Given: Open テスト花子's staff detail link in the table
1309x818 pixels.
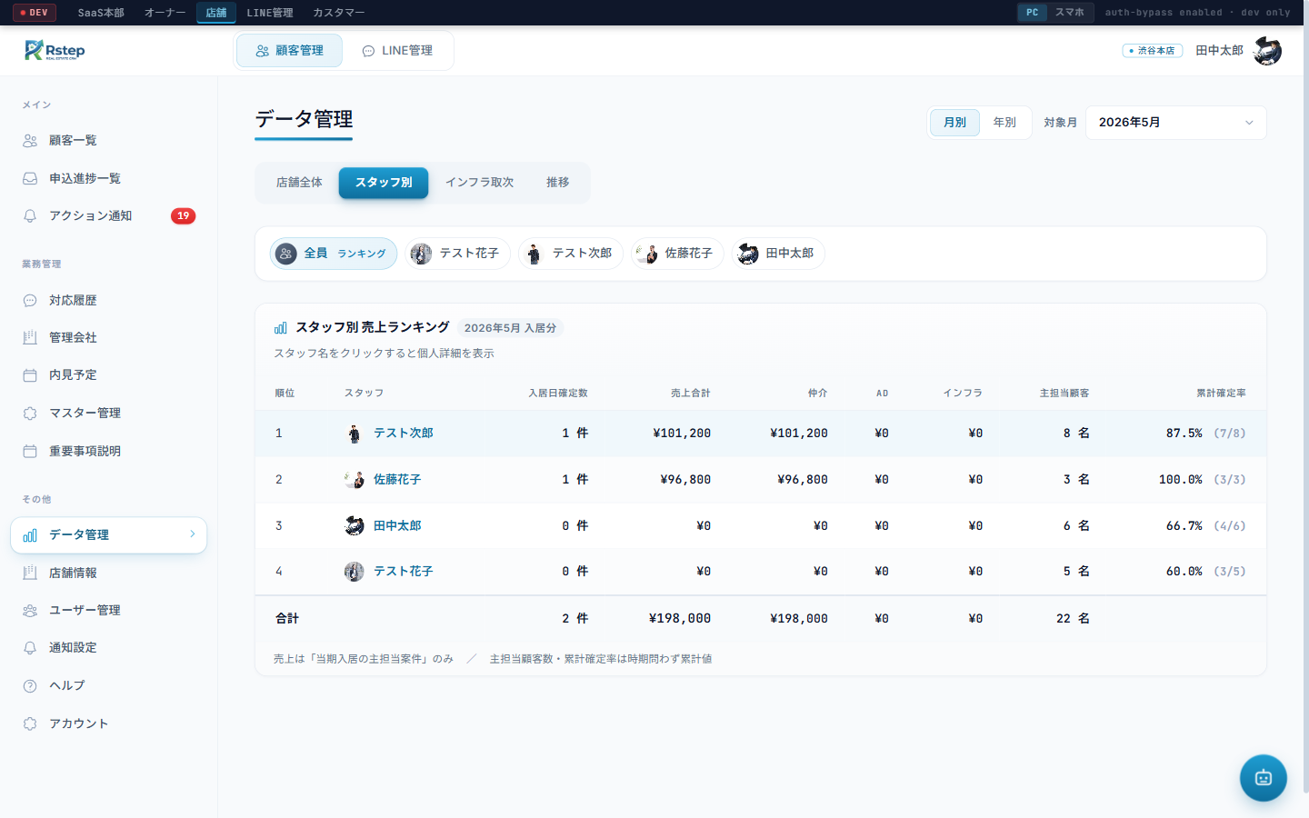Looking at the screenshot, I should [x=404, y=572].
